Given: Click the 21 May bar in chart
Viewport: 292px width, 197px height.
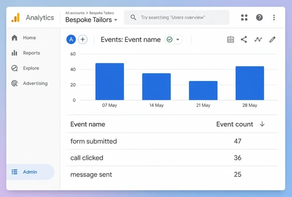Looking at the screenshot, I should [x=203, y=91].
